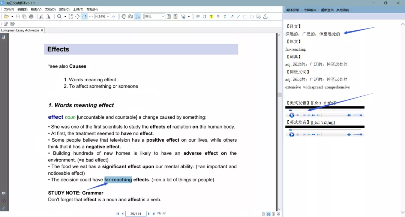
Task: Click the page number field 39/114
Action: (135, 214)
